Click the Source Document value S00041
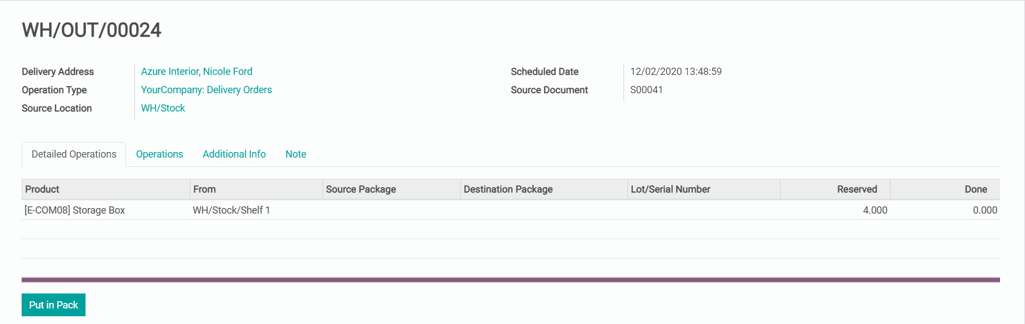Image resolution: width=1025 pixels, height=324 pixels. tap(646, 90)
